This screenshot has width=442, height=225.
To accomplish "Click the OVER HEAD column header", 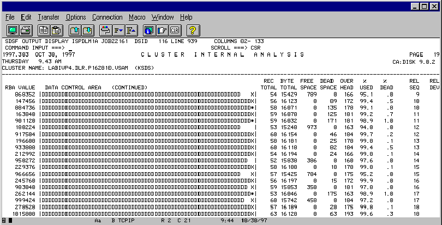I will [x=347, y=84].
